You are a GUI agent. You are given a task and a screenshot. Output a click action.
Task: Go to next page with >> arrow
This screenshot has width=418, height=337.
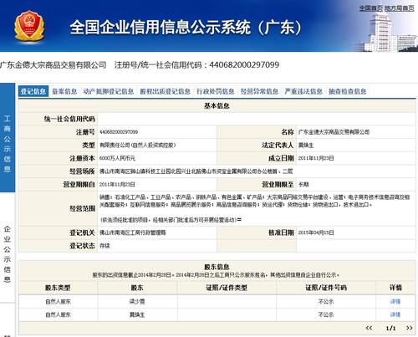click(409, 328)
